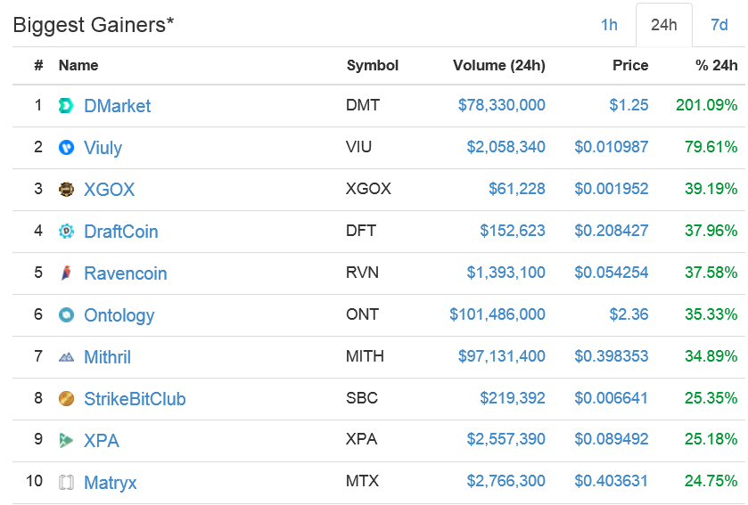Click the Ravencoin logo icon
This screenshot has width=748, height=505.
[x=66, y=273]
